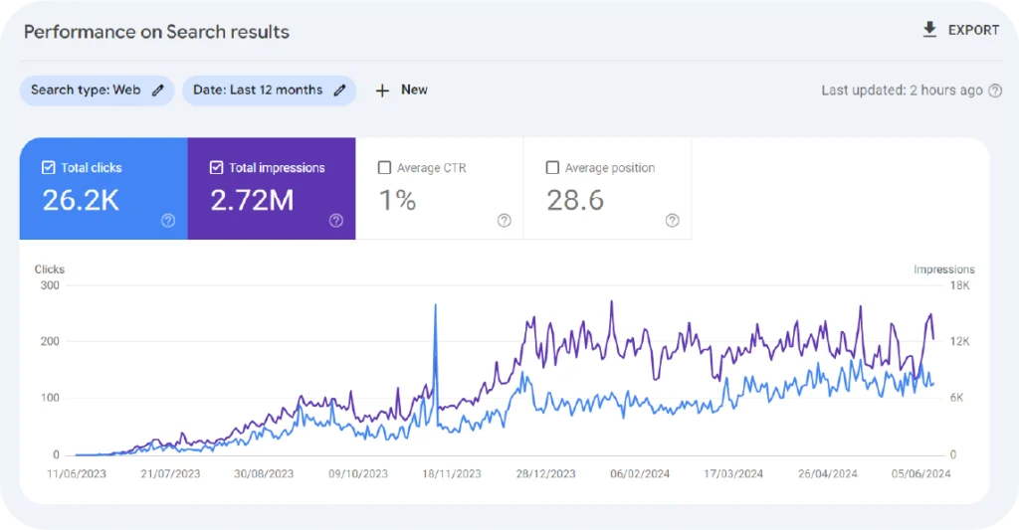The image size is (1019, 530).
Task: Click the impressions spike near 18/11/2023
Action: point(435,308)
